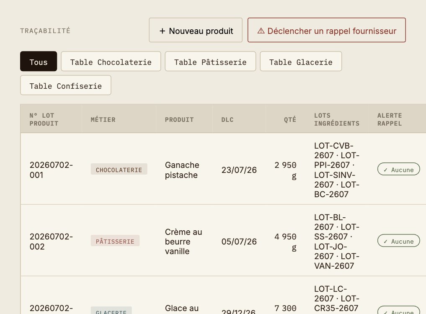This screenshot has height=314, width=426.
Task: Filter by Table Chocolaterie
Action: (x=111, y=62)
